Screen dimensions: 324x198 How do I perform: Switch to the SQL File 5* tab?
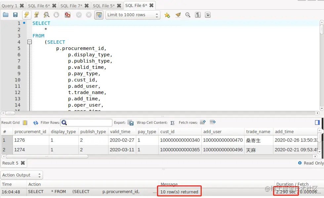click(x=104, y=6)
